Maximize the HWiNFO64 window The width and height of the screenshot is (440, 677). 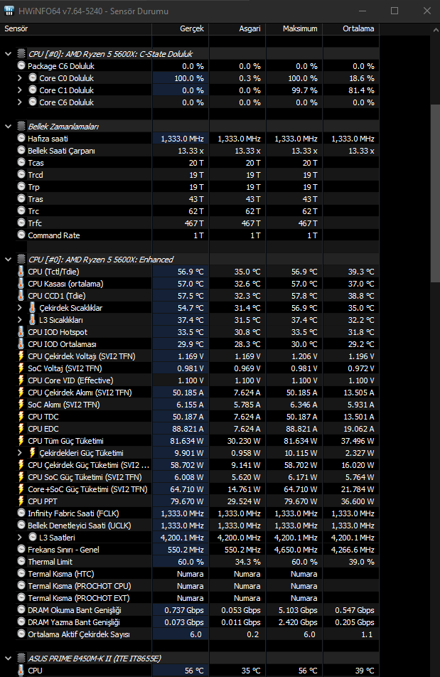(395, 11)
